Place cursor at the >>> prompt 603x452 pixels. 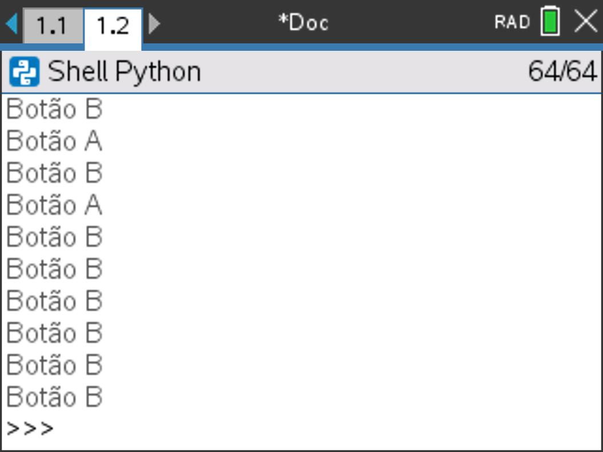click(30, 429)
